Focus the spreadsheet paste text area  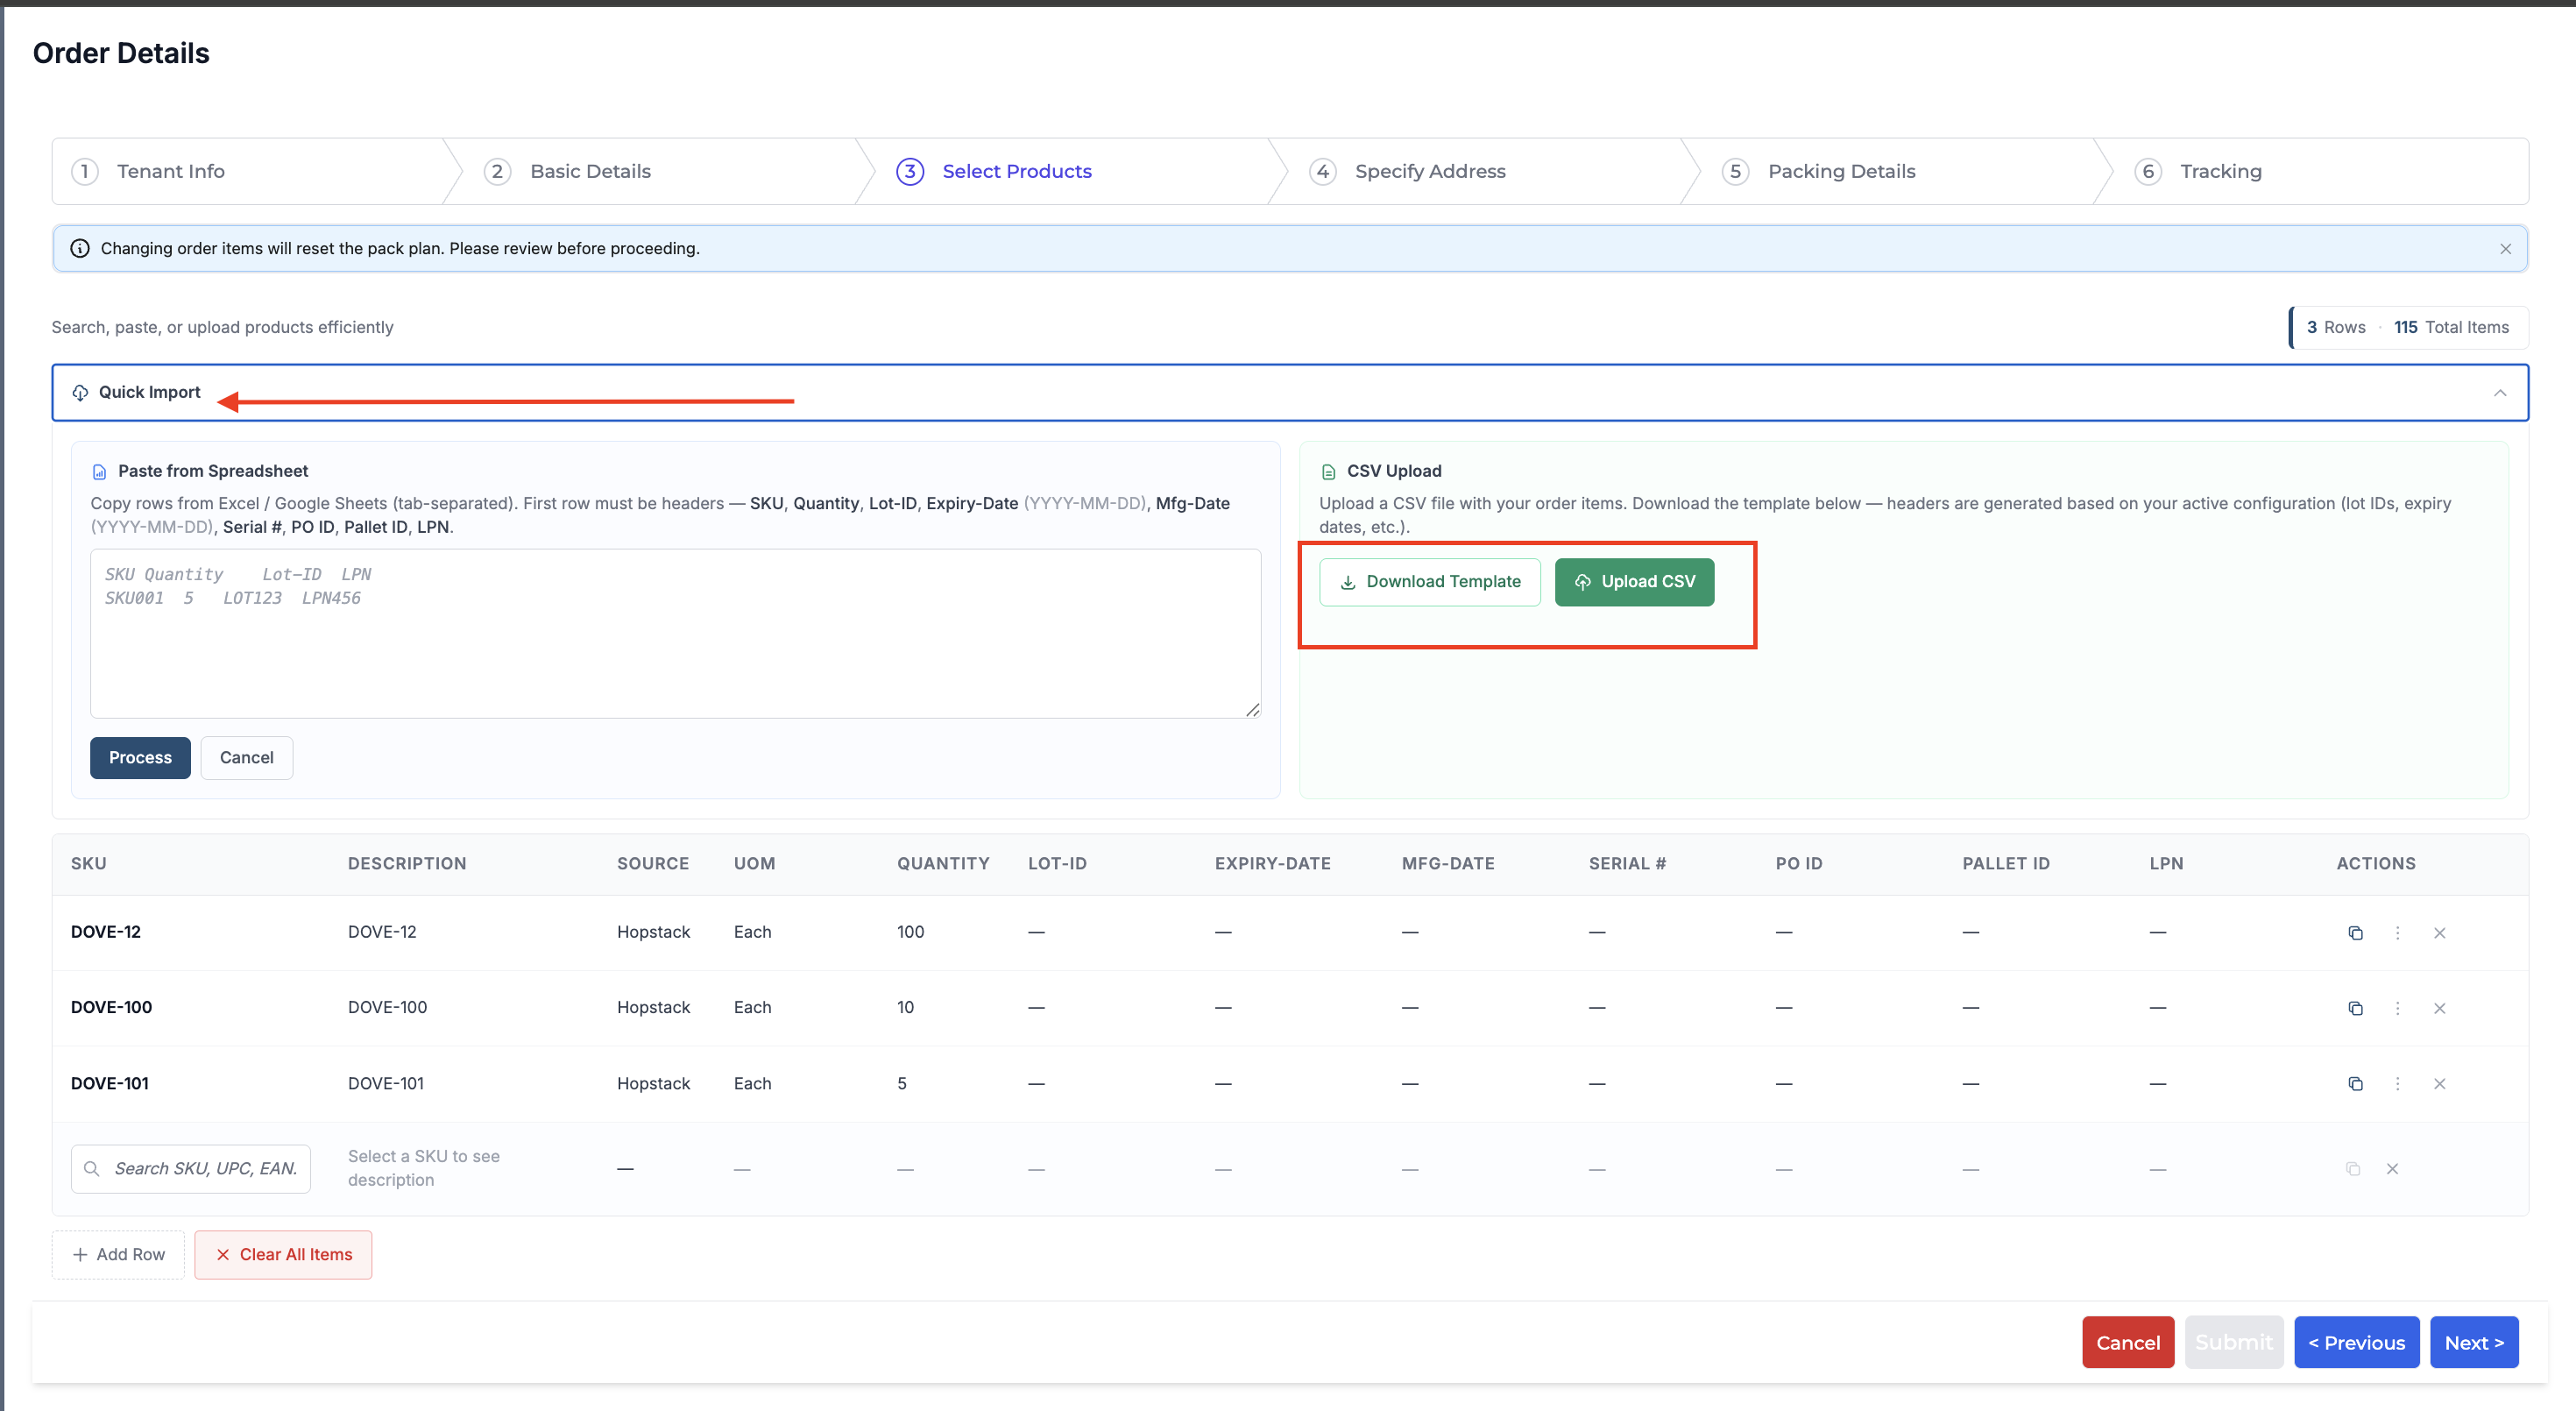[675, 633]
